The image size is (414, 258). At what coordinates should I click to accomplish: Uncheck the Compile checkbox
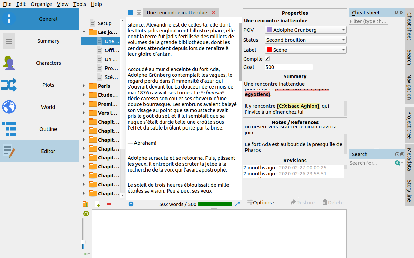[x=266, y=59]
